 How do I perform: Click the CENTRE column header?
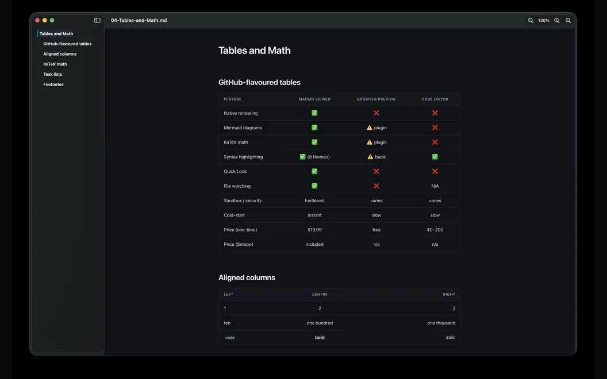click(x=320, y=295)
